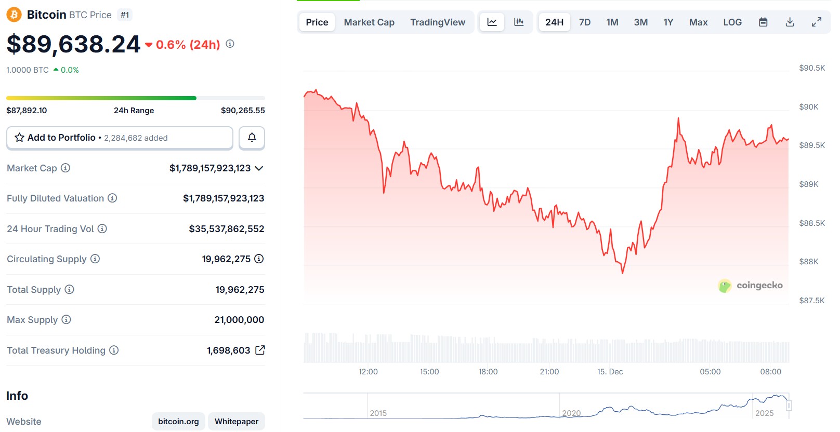Select the 7D time range

585,22
